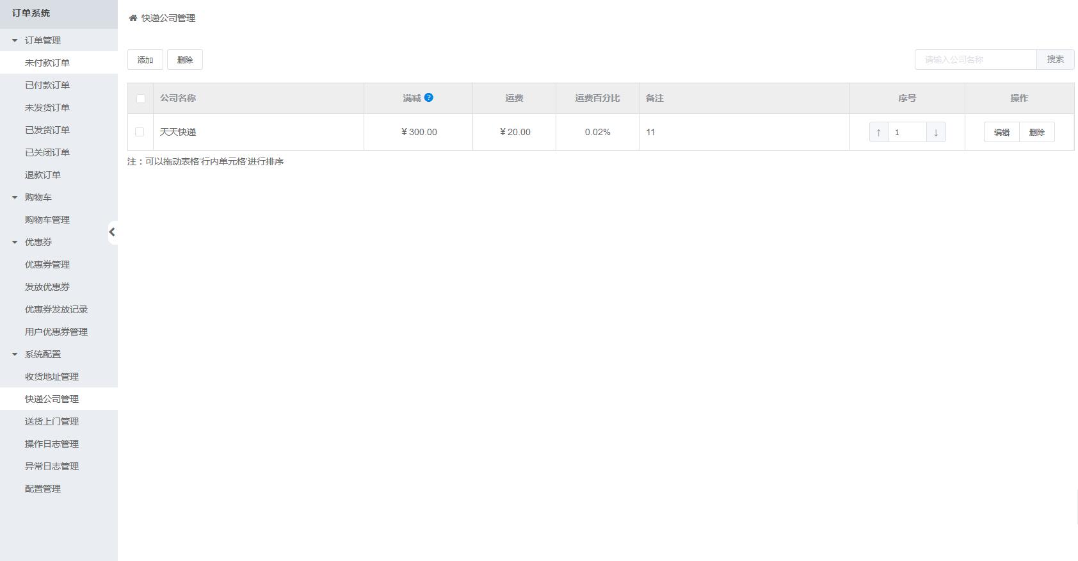Screen dimensions: 1078x561
Task: Click the 序号 column header
Action: point(907,98)
